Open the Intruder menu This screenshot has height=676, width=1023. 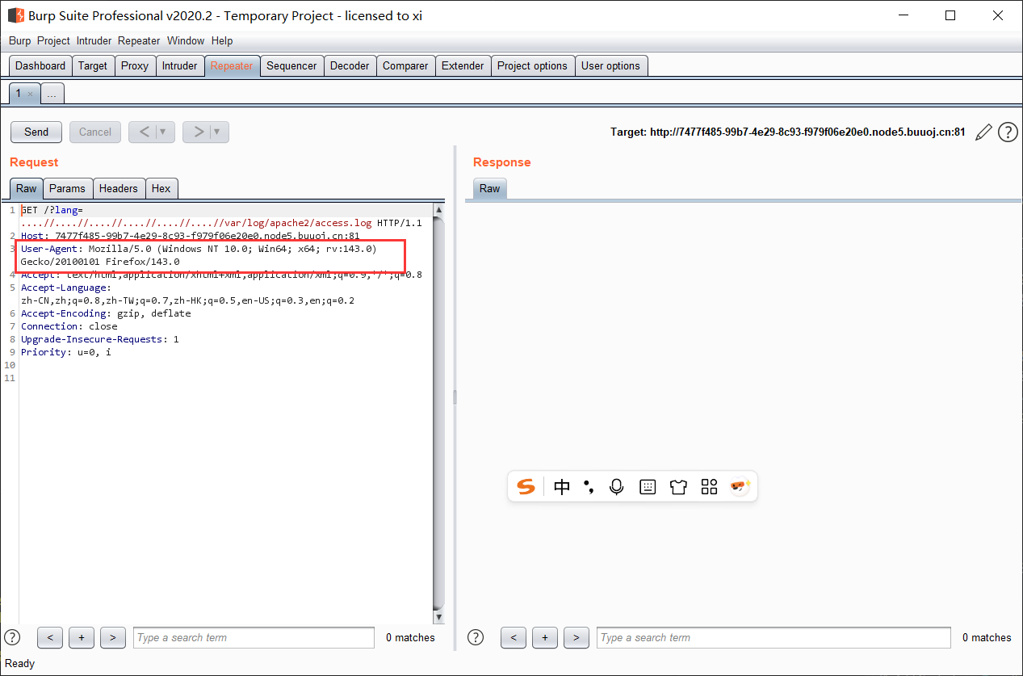pyautogui.click(x=94, y=40)
